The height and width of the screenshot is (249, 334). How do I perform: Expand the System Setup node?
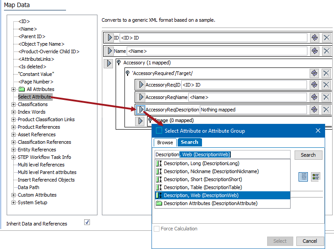pyautogui.click(x=14, y=202)
